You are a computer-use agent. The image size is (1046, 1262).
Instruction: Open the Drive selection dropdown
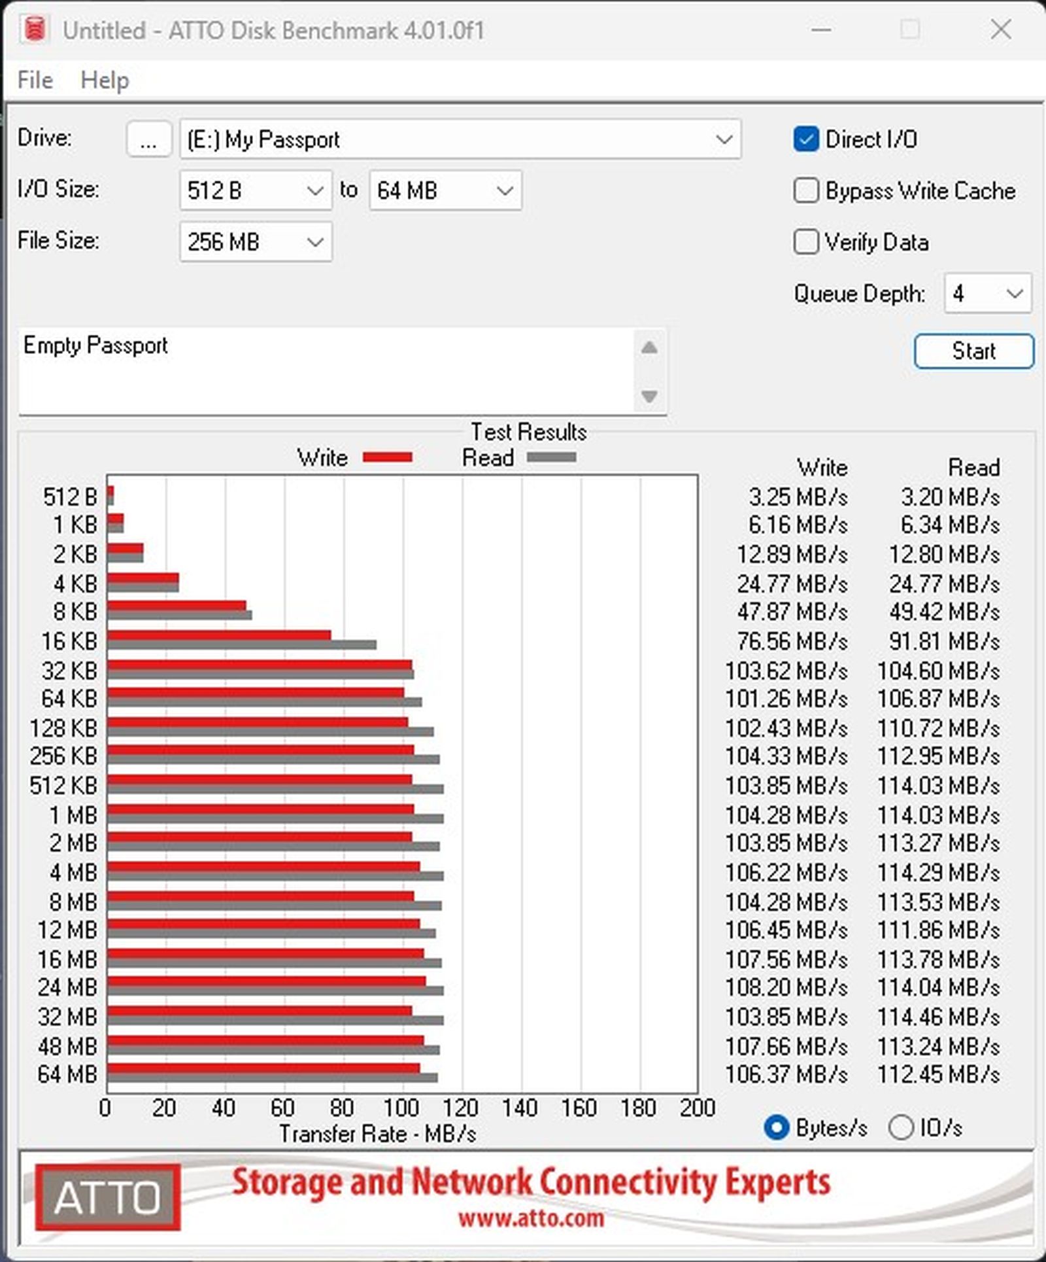click(x=460, y=139)
